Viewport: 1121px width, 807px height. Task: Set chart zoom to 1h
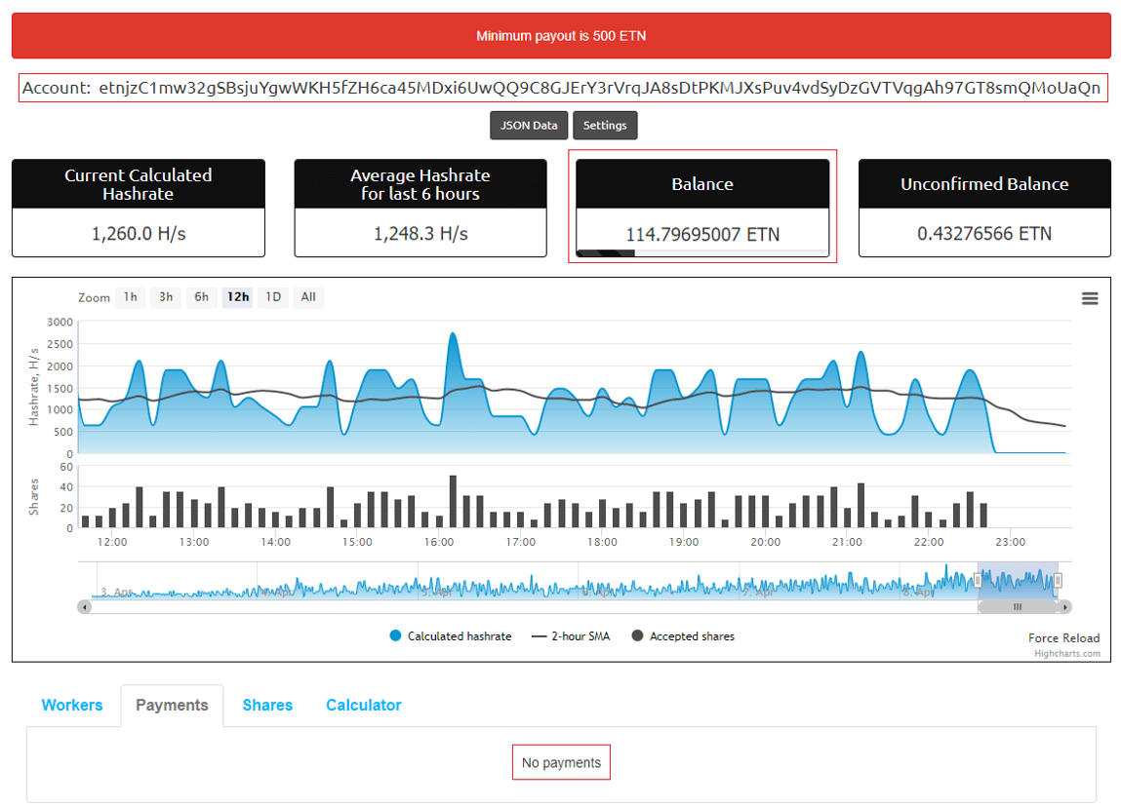point(130,297)
